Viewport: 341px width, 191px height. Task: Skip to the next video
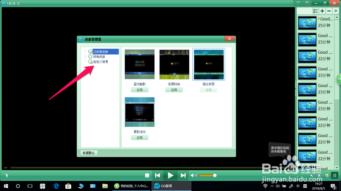click(x=183, y=175)
